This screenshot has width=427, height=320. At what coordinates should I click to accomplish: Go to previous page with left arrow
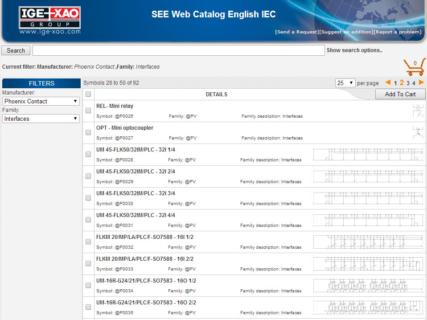[x=388, y=82]
